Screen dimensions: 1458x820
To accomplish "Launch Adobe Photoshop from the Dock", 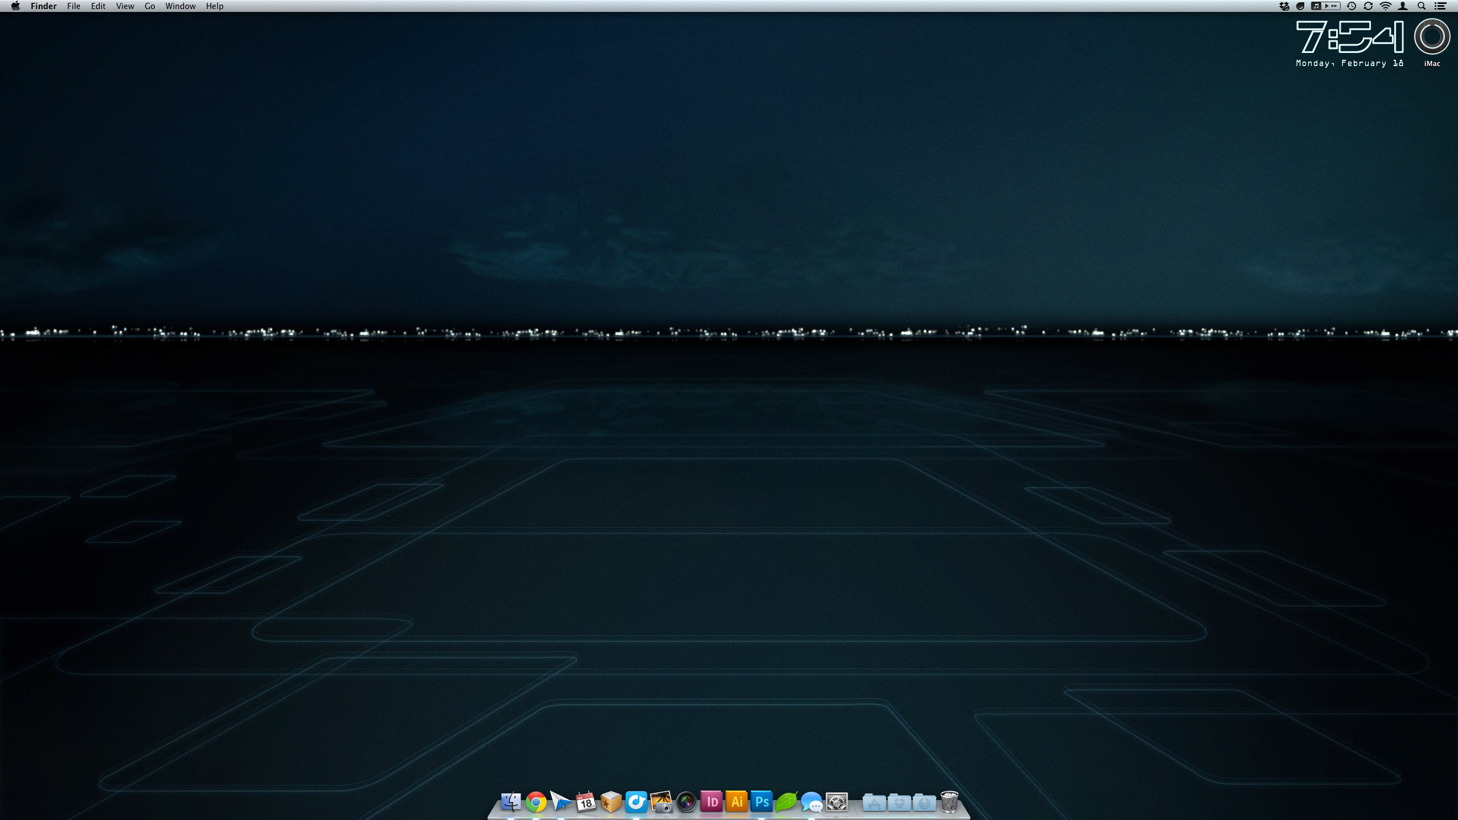I will [x=761, y=802].
